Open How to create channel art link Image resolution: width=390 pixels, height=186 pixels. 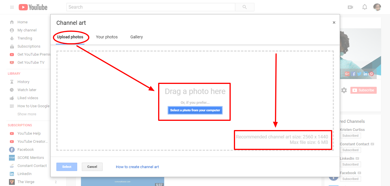(x=137, y=167)
